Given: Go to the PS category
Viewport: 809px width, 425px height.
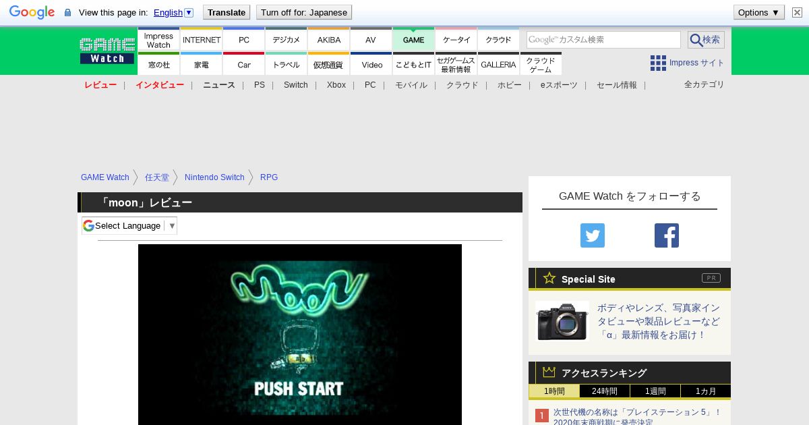Looking at the screenshot, I should point(260,85).
